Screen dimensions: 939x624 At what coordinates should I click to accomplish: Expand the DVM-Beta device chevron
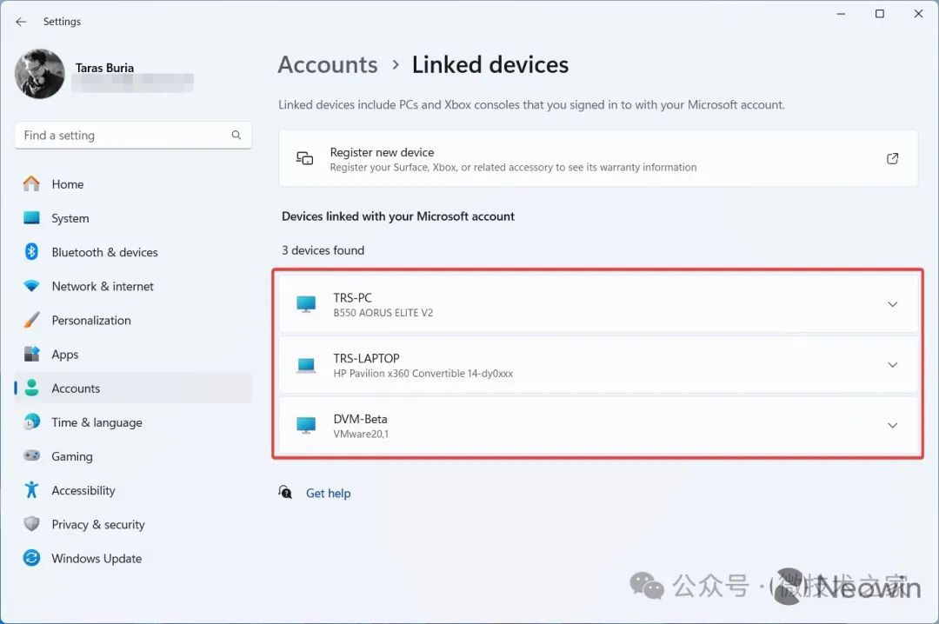(x=892, y=425)
